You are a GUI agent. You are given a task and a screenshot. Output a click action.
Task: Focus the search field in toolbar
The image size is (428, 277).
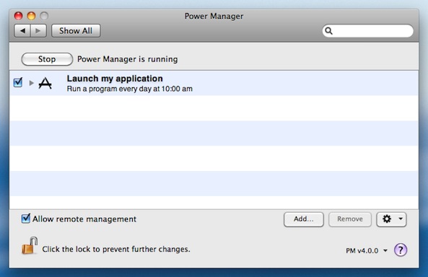pyautogui.click(x=367, y=30)
